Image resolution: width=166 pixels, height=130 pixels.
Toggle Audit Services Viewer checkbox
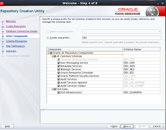tap(59, 86)
